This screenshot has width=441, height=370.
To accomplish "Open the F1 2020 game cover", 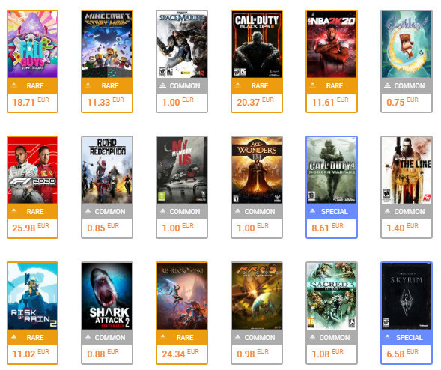I will (x=33, y=170).
